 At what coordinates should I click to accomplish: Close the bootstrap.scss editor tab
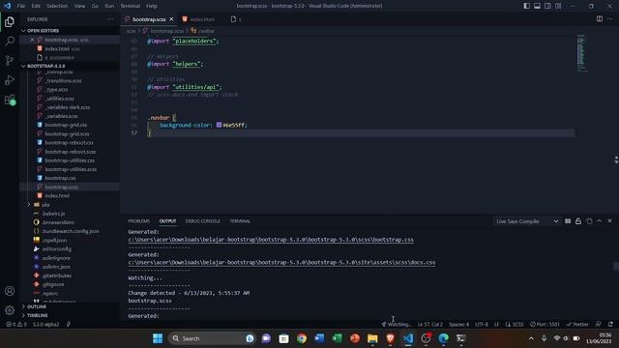point(171,19)
